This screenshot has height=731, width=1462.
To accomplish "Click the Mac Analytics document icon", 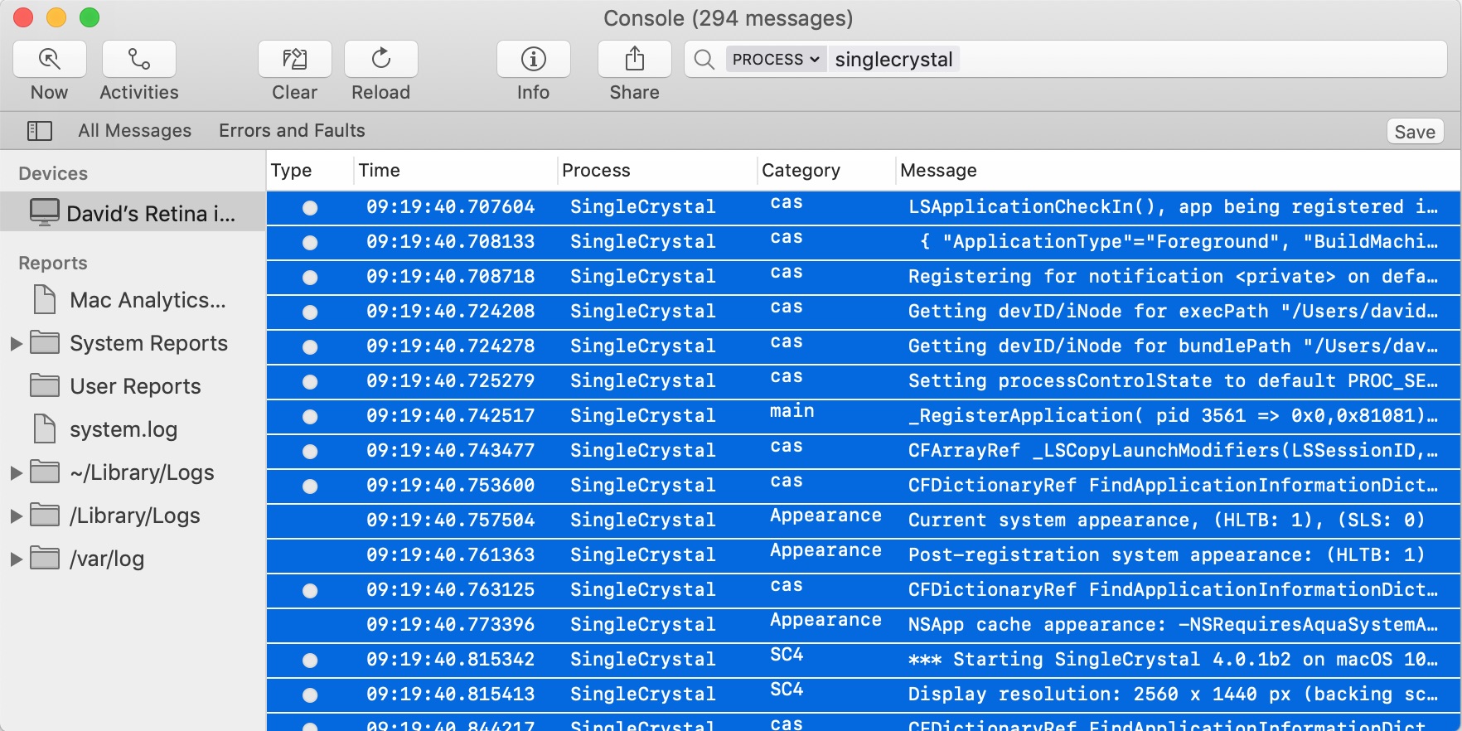I will (x=45, y=299).
